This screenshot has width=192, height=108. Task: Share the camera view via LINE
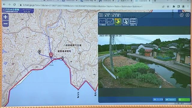tap(184, 100)
